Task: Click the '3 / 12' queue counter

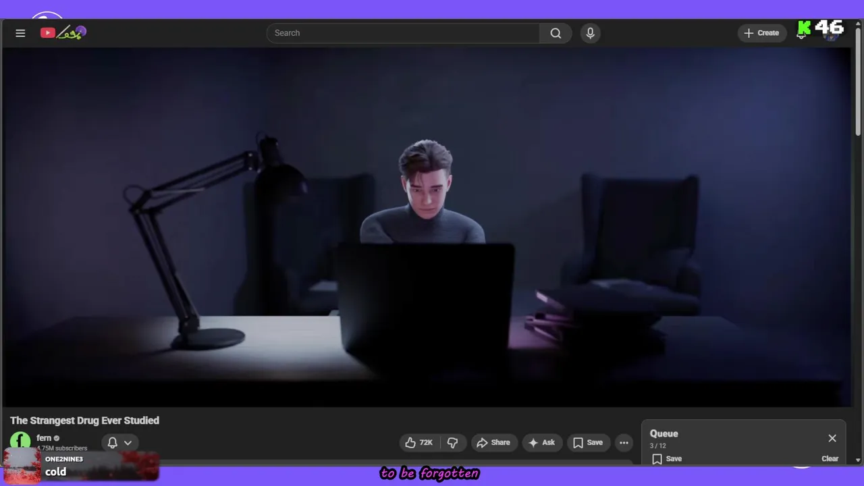Action: point(657,446)
